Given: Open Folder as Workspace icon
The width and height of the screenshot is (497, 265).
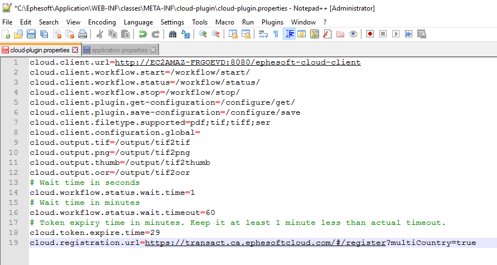Looking at the screenshot, I should point(340,34).
